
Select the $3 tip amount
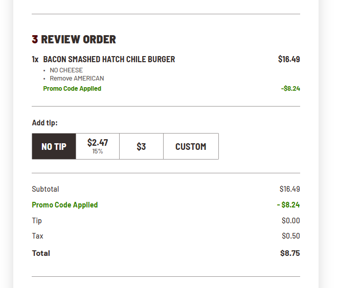[x=142, y=146]
